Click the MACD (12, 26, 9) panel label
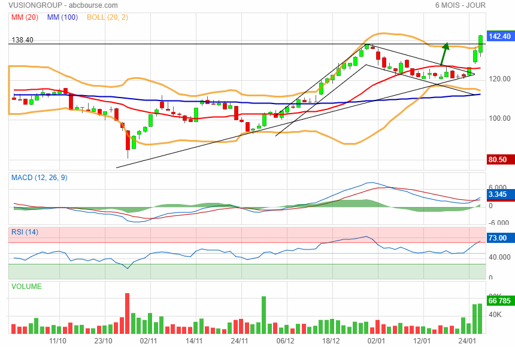This screenshot has height=347, width=515. pyautogui.click(x=39, y=178)
